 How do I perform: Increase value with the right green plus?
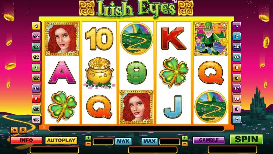coord(185,138)
